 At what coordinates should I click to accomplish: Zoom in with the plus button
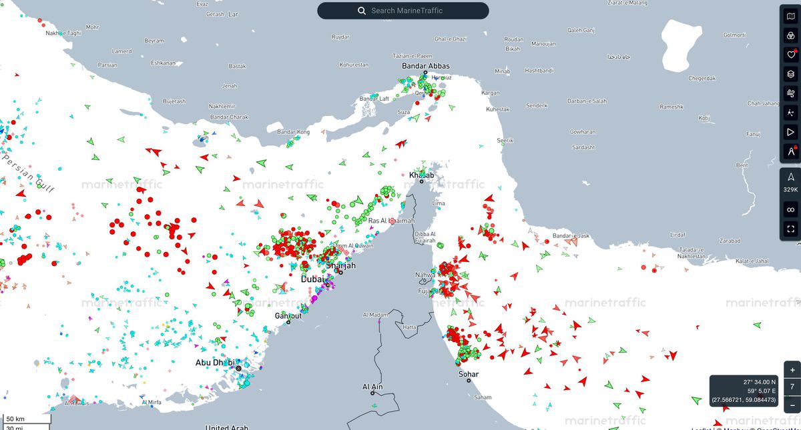click(x=792, y=369)
